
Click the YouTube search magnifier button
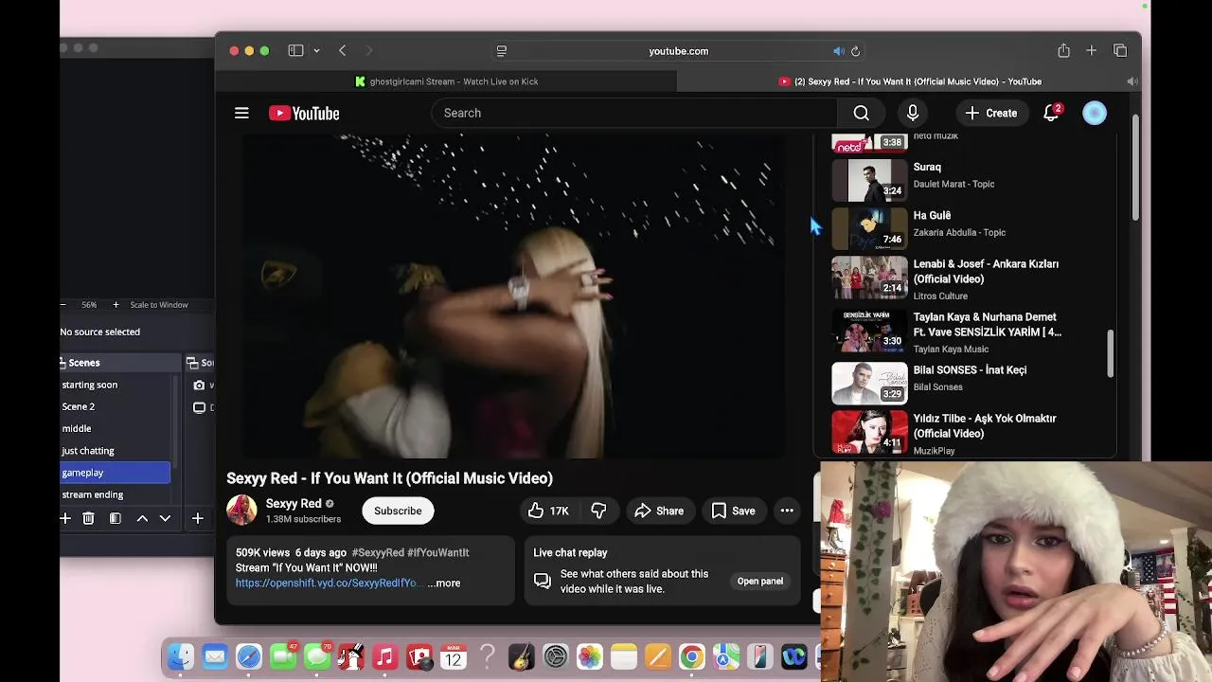(x=861, y=113)
